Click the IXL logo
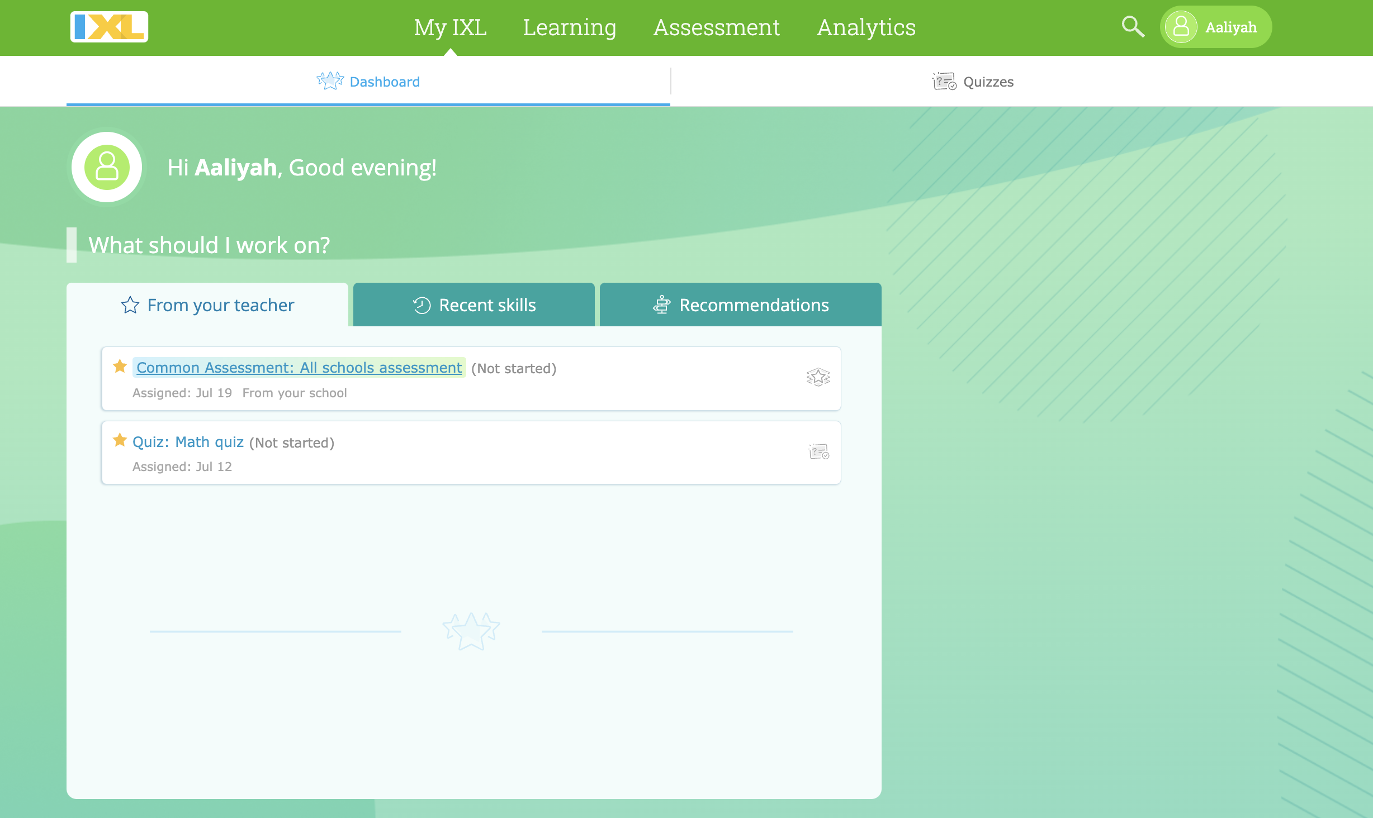Viewport: 1373px width, 818px height. [x=109, y=27]
